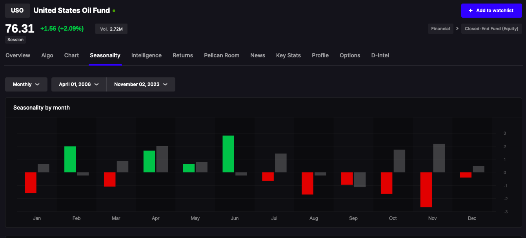Click the red October bar

tap(387, 183)
